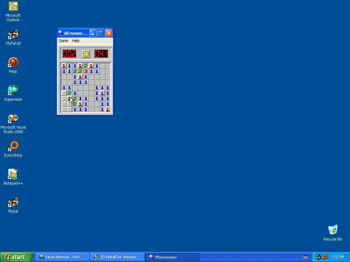Select the Notepad++ desktop icon
The image size is (350, 262).
tap(13, 177)
